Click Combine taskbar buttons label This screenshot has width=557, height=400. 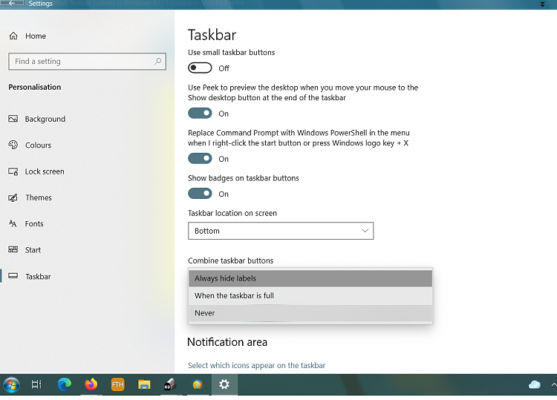point(230,260)
